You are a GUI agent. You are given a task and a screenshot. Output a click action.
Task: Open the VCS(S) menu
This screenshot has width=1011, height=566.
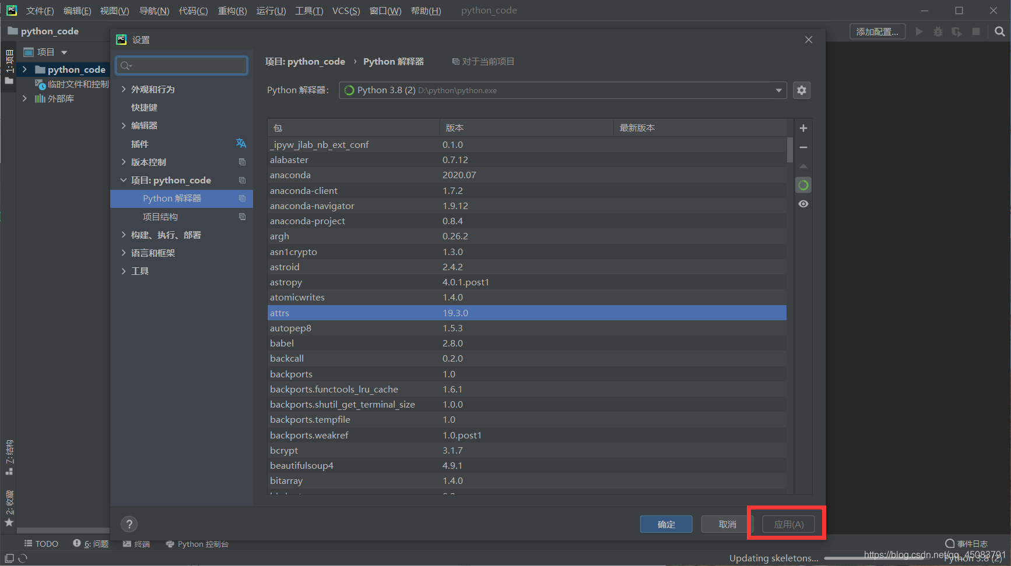pos(346,10)
